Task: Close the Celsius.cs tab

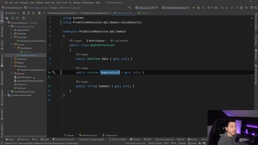Action: tap(150, 13)
